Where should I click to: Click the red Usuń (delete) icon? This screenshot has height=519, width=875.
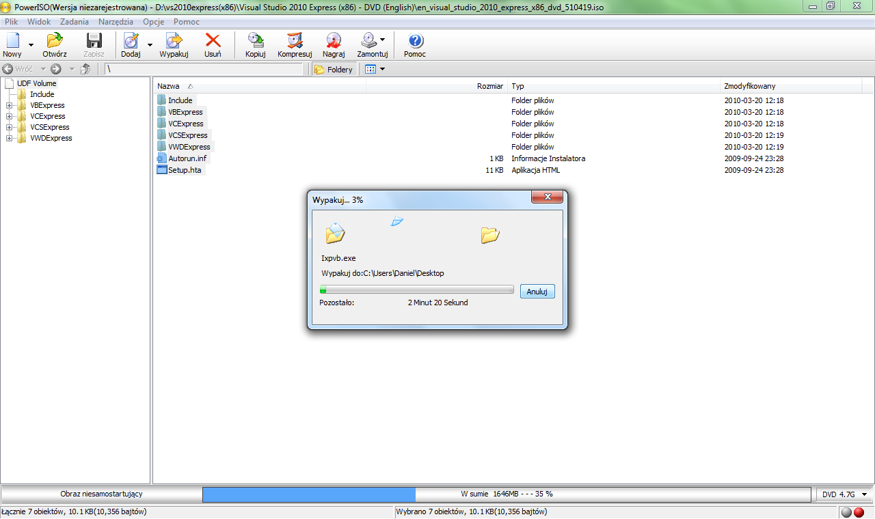(x=213, y=42)
